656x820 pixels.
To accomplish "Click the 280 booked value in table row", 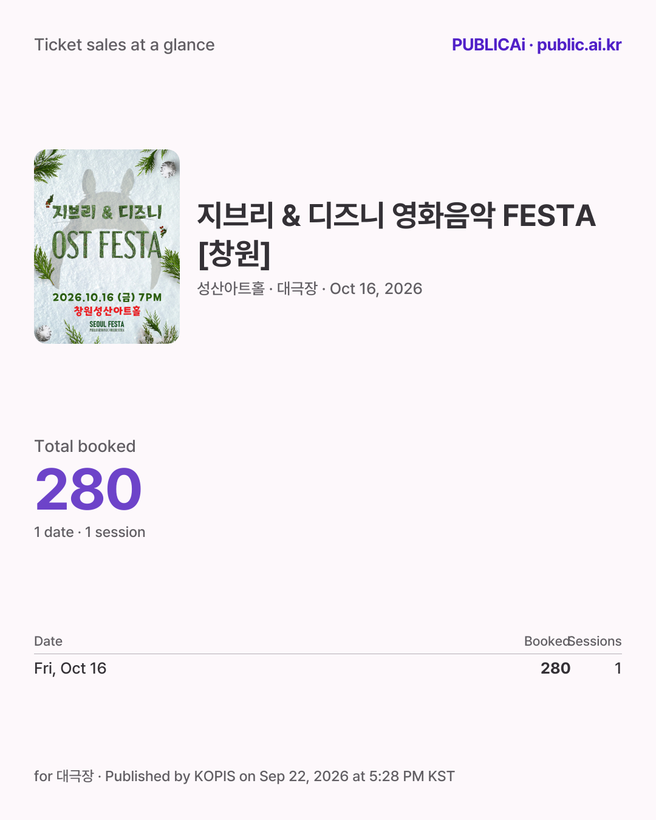I will [x=556, y=668].
